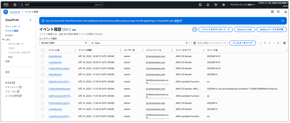The height and width of the screenshot is (123, 290).
Task: Close the blue info banner
Action: tap(283, 21)
